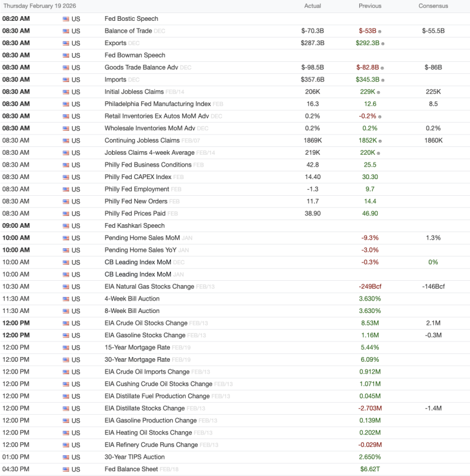Image resolution: width=470 pixels, height=476 pixels.
Task: Click revision icon next to Exports previous value
Action: [x=383, y=43]
